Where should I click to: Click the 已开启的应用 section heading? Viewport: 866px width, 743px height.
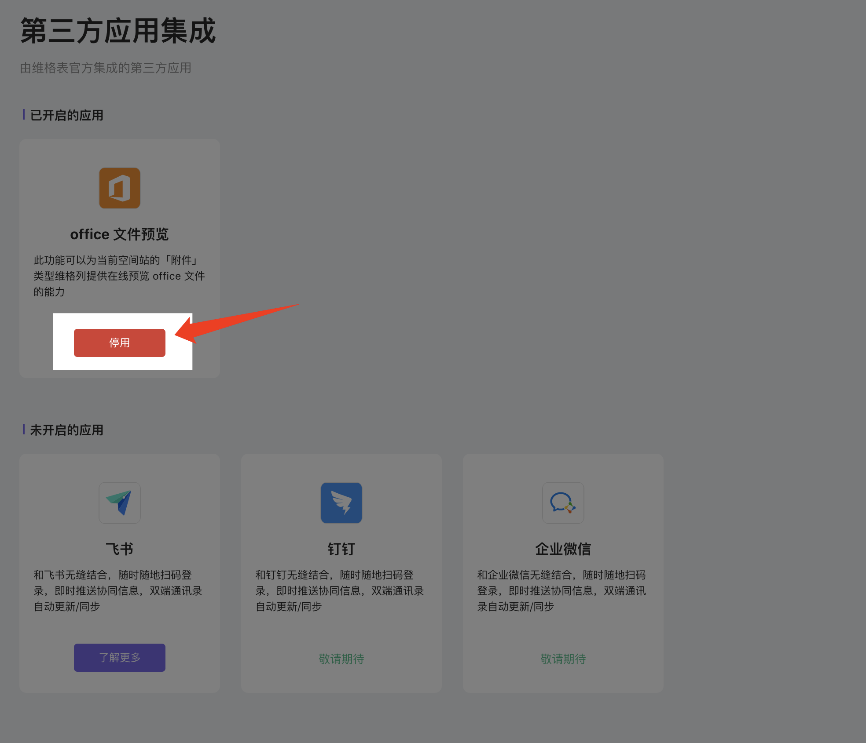[66, 115]
